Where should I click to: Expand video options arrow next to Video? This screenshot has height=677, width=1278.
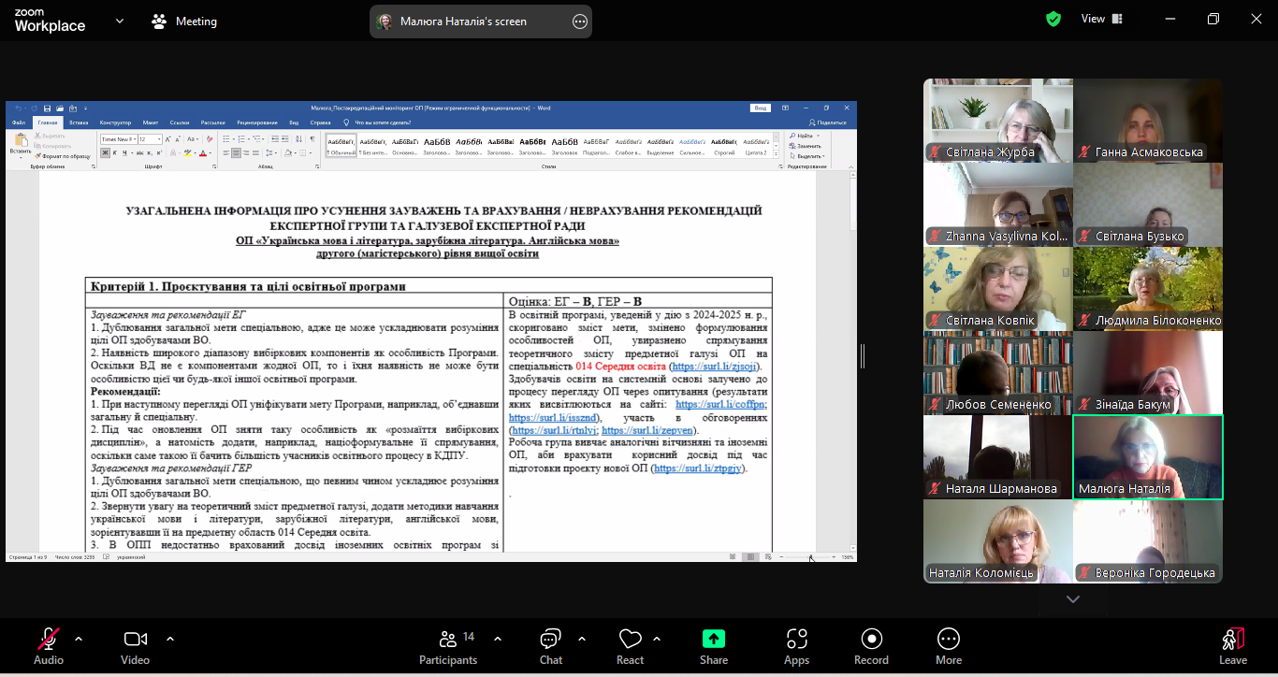[x=170, y=639]
